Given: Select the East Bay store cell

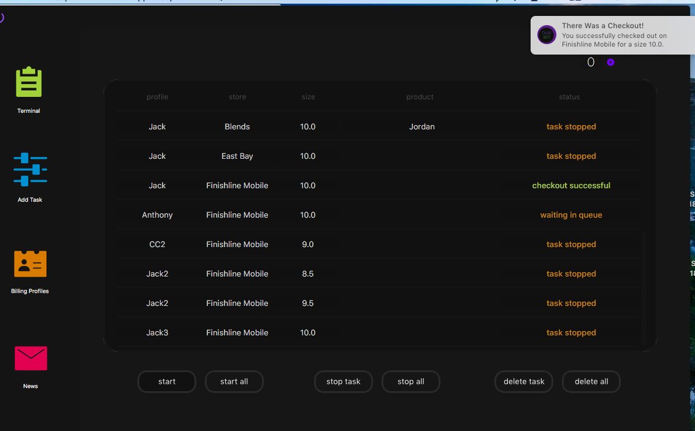Looking at the screenshot, I should 237,156.
